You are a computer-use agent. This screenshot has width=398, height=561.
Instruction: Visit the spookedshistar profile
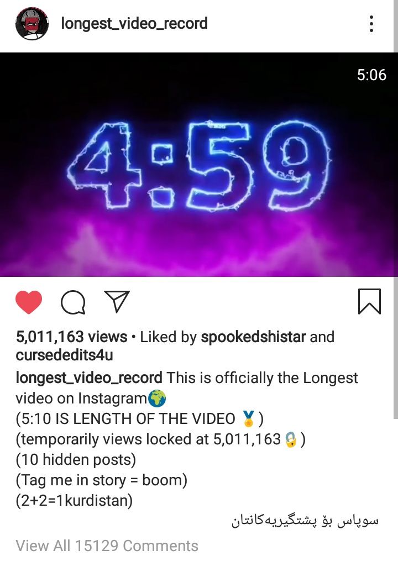tap(253, 337)
